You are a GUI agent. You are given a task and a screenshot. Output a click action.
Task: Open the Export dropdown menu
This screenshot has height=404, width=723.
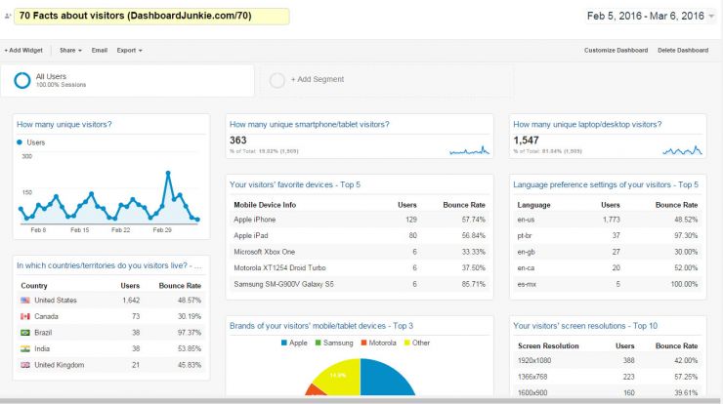129,50
